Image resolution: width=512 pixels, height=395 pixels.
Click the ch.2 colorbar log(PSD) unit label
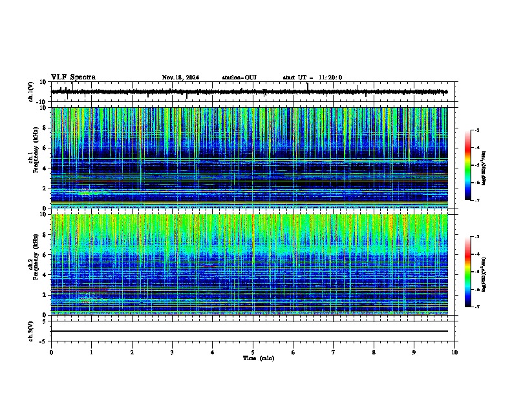[x=484, y=274]
